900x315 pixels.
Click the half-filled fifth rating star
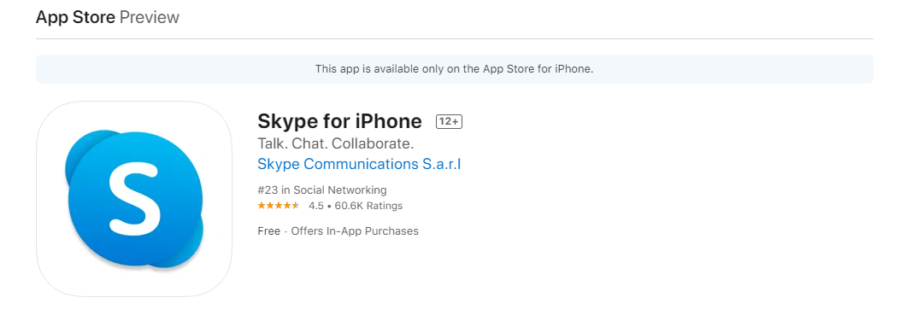coord(295,206)
